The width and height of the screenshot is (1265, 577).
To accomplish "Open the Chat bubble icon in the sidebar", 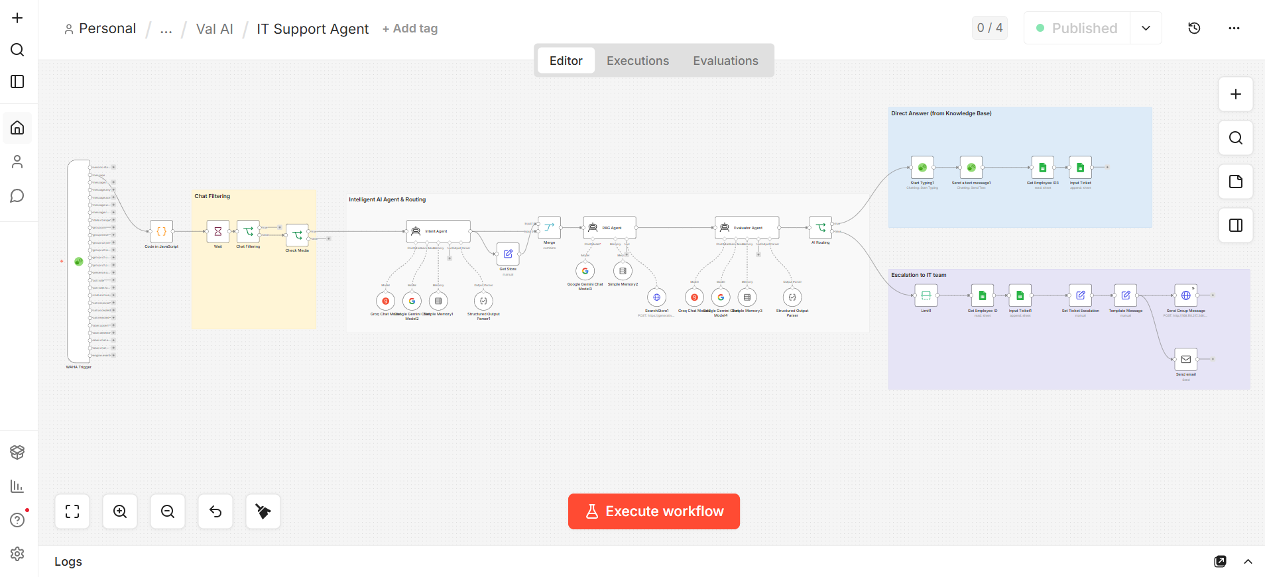I will coord(17,196).
